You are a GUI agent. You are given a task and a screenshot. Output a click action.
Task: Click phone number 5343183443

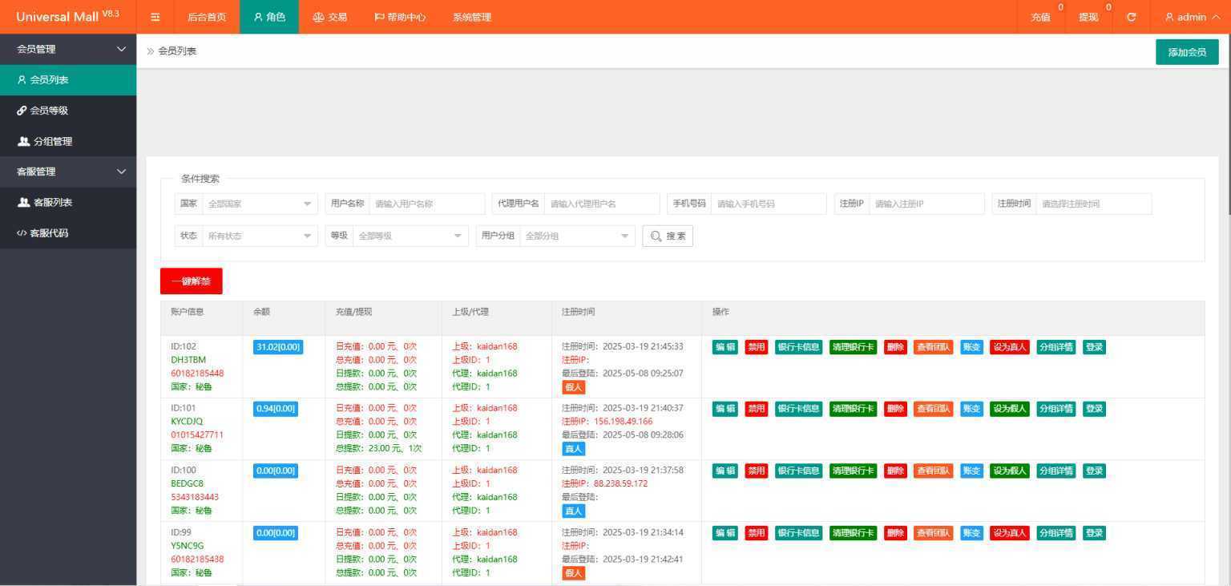pos(195,497)
